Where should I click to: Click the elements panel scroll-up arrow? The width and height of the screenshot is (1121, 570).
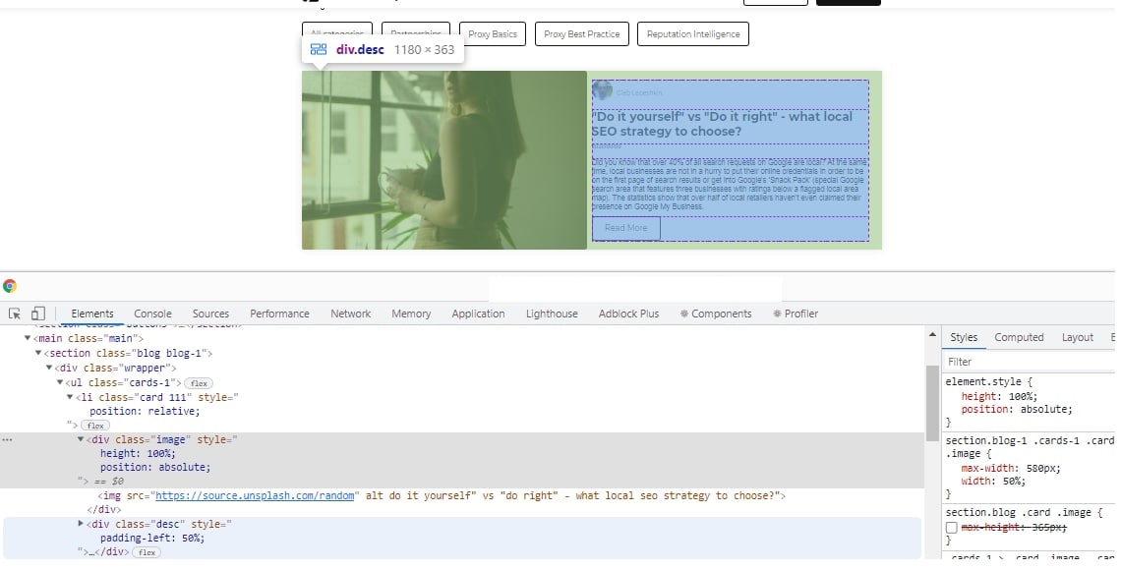pyautogui.click(x=932, y=334)
